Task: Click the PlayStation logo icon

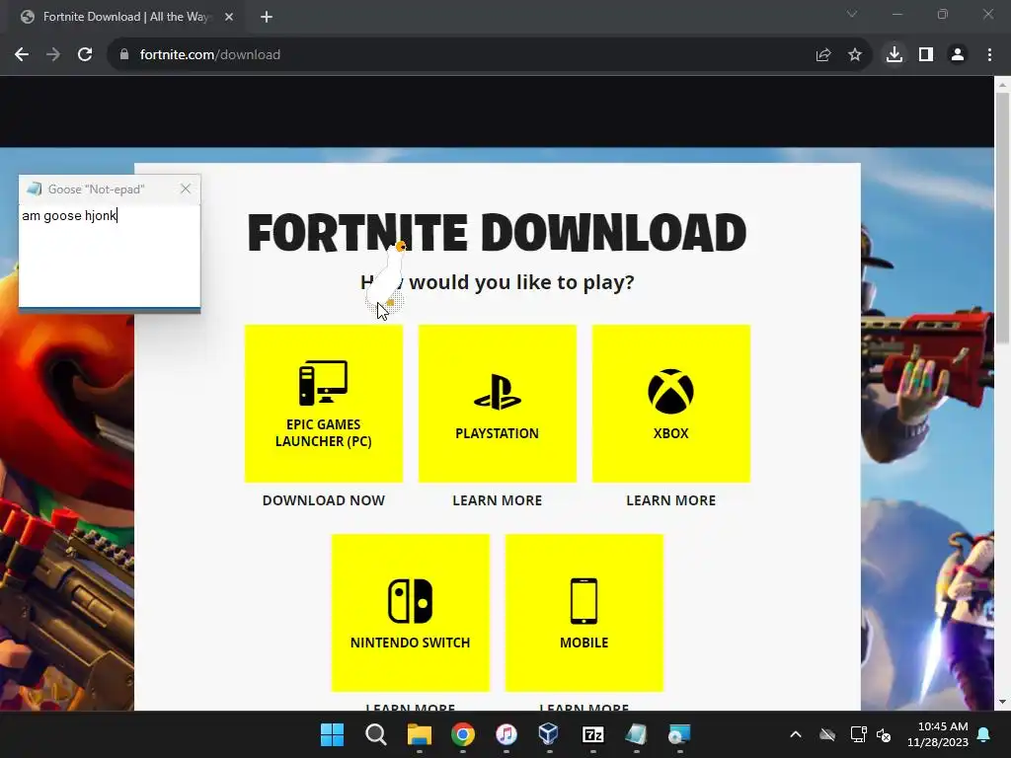Action: [498, 392]
